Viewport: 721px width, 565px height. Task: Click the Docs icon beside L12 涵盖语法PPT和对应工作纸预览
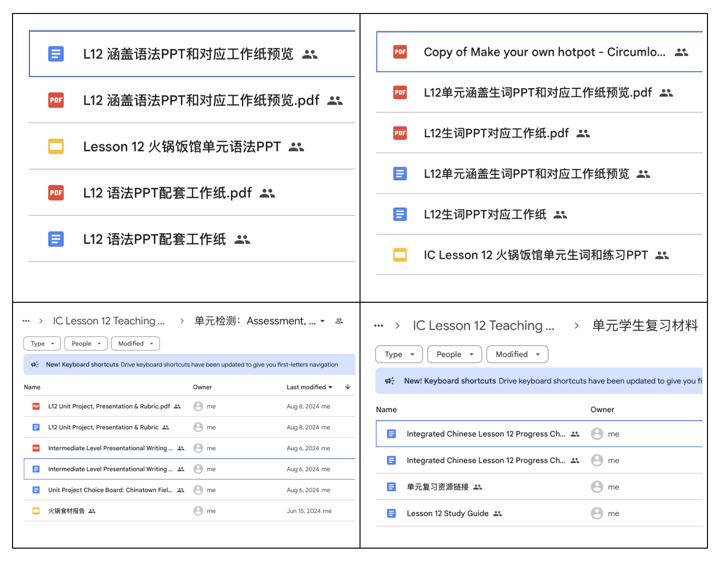[56, 54]
